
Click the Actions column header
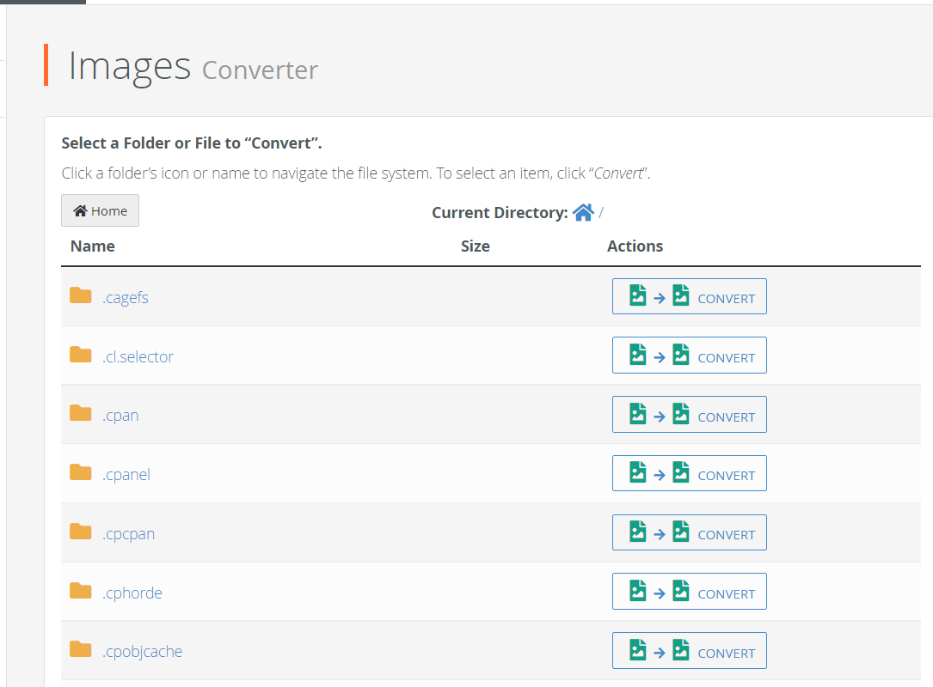pos(635,246)
